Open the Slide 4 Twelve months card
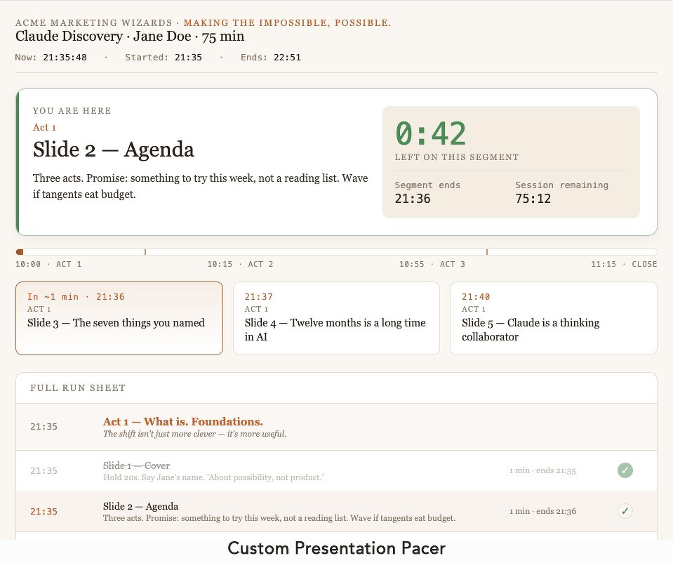Image resolution: width=673 pixels, height=563 pixels. pyautogui.click(x=336, y=318)
